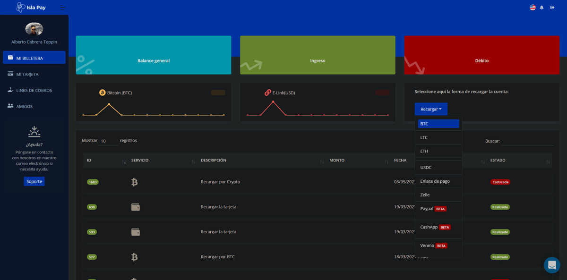Sort table by Estado column
Screen dimensions: 567x280
519,161
